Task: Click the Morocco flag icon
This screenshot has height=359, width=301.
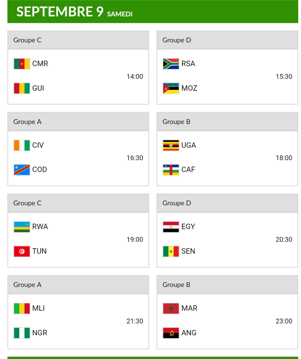Action: click(x=171, y=308)
